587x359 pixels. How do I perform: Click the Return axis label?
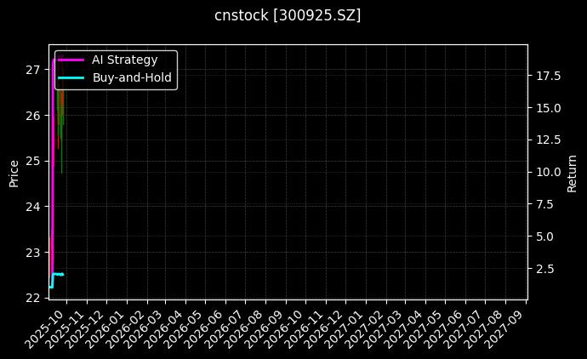572,174
